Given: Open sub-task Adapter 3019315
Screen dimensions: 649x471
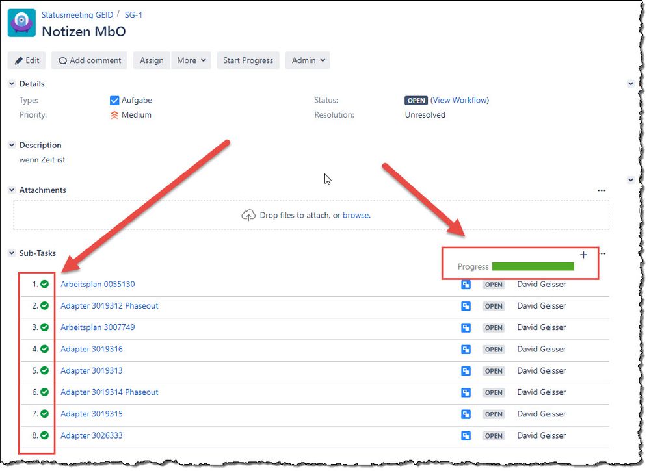Looking at the screenshot, I should pyautogui.click(x=92, y=414).
